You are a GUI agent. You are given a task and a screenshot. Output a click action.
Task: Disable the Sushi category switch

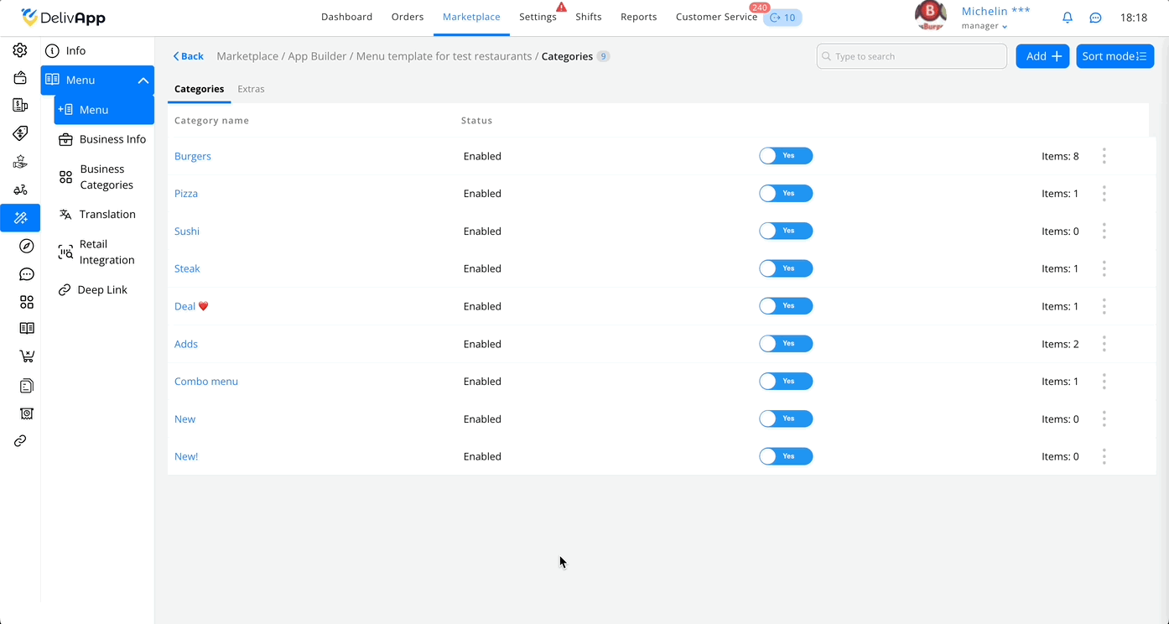tap(786, 231)
